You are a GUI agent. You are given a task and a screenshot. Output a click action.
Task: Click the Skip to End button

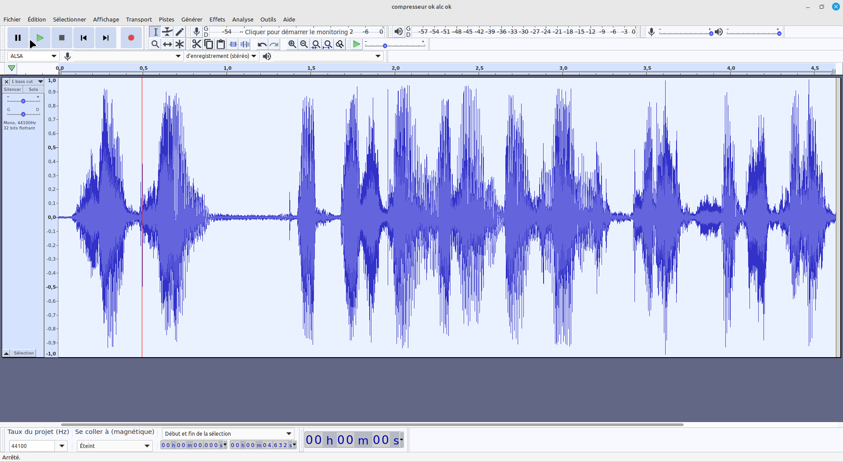[105, 38]
